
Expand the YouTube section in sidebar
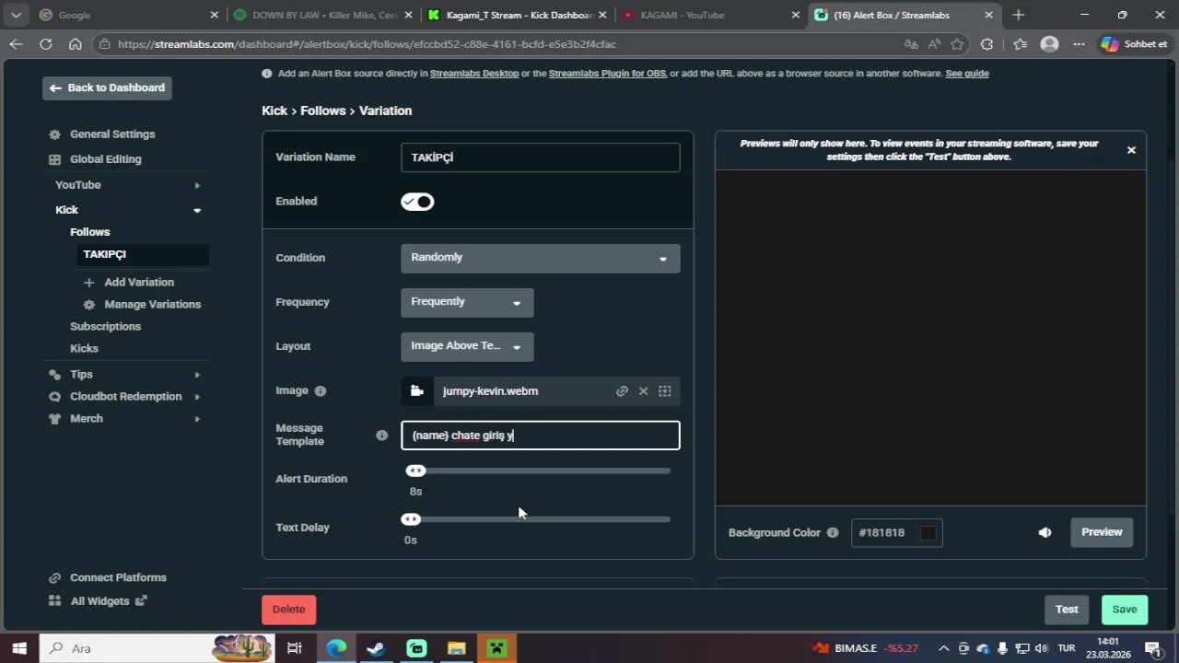click(197, 185)
